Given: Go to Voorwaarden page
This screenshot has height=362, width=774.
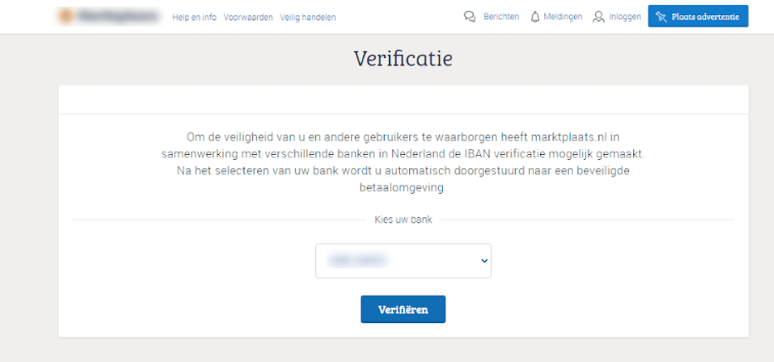Looking at the screenshot, I should tap(248, 17).
